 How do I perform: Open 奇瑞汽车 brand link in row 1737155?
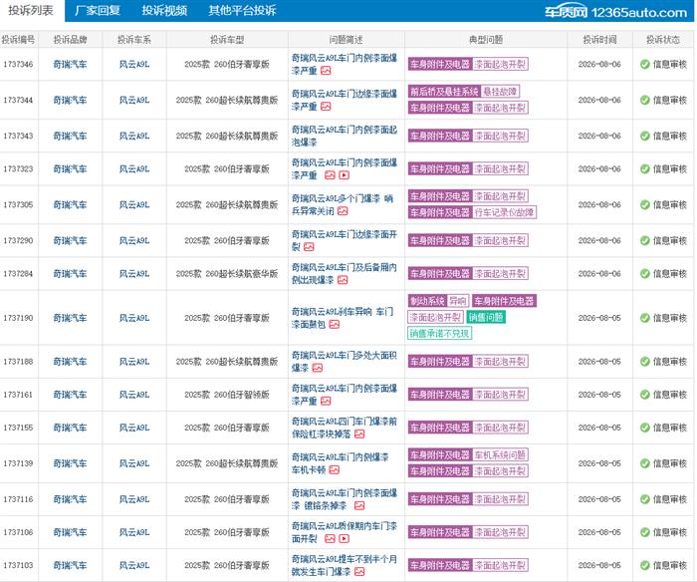70,428
